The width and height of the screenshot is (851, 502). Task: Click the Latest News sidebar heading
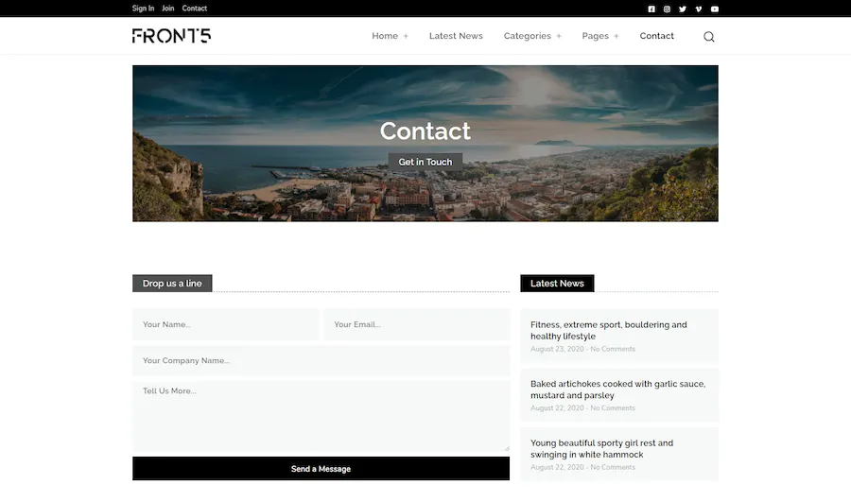pyautogui.click(x=557, y=284)
